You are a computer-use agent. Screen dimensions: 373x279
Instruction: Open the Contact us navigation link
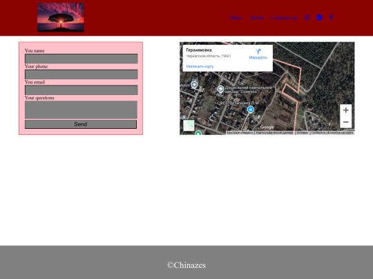pos(284,18)
